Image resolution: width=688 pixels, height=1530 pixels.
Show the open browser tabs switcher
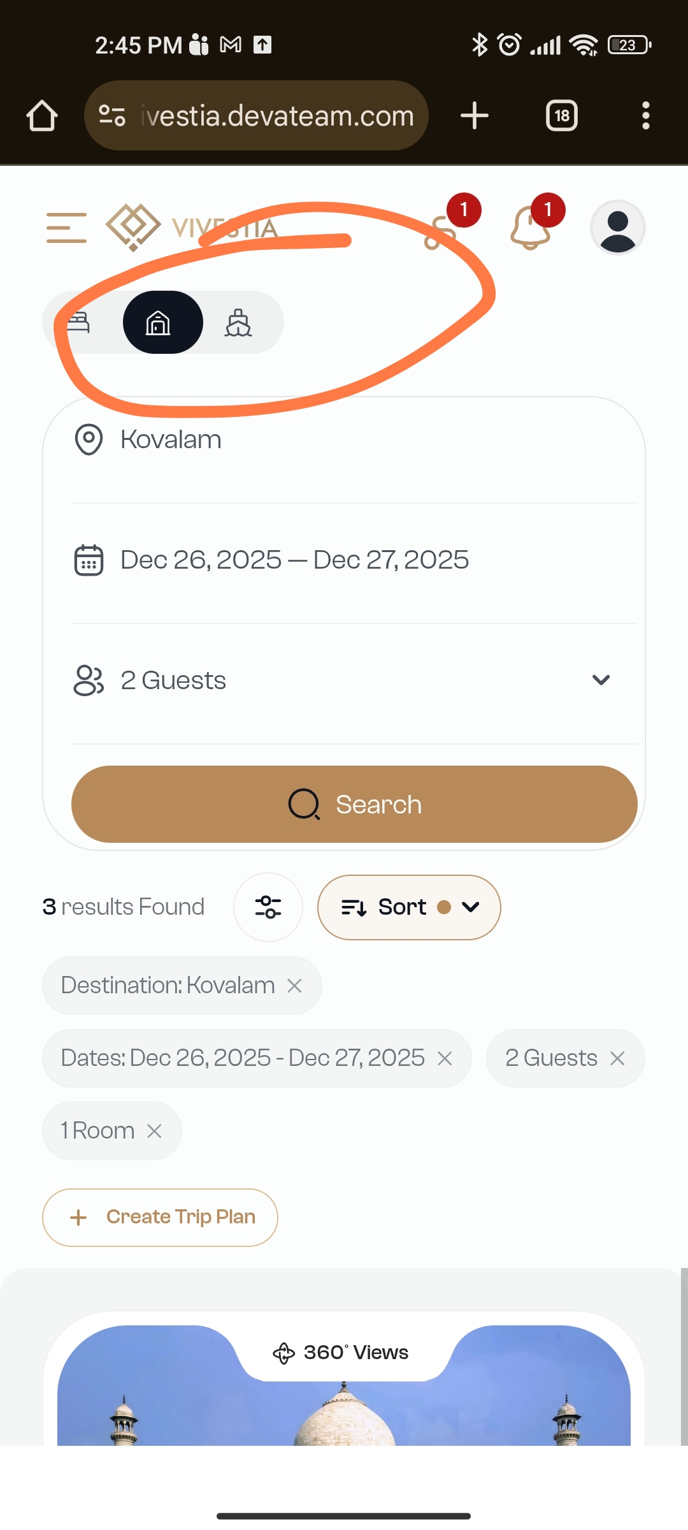coord(562,116)
